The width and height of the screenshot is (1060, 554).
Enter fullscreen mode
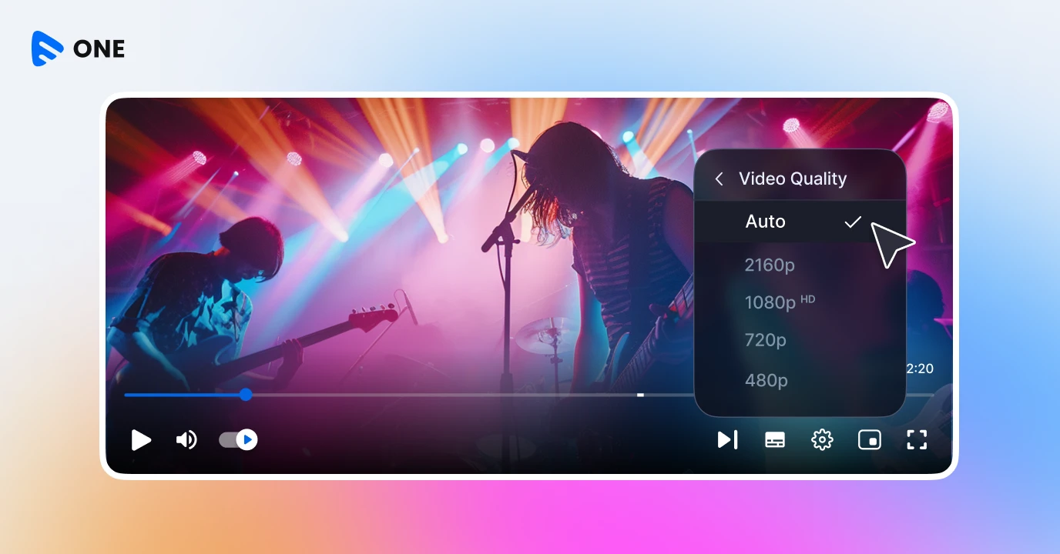[x=916, y=440]
